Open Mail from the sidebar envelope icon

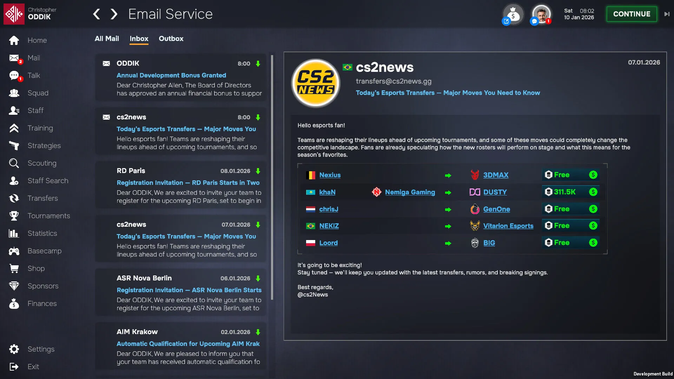[x=14, y=58]
